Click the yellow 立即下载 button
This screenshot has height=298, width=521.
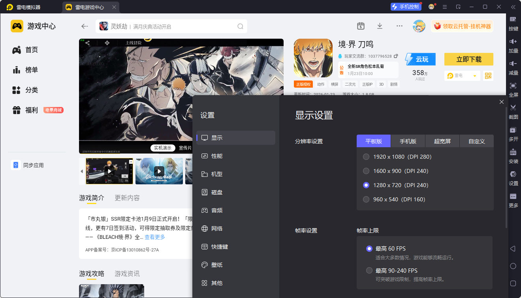point(469,59)
